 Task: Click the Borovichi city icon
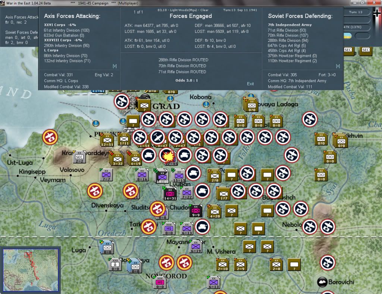322,282
